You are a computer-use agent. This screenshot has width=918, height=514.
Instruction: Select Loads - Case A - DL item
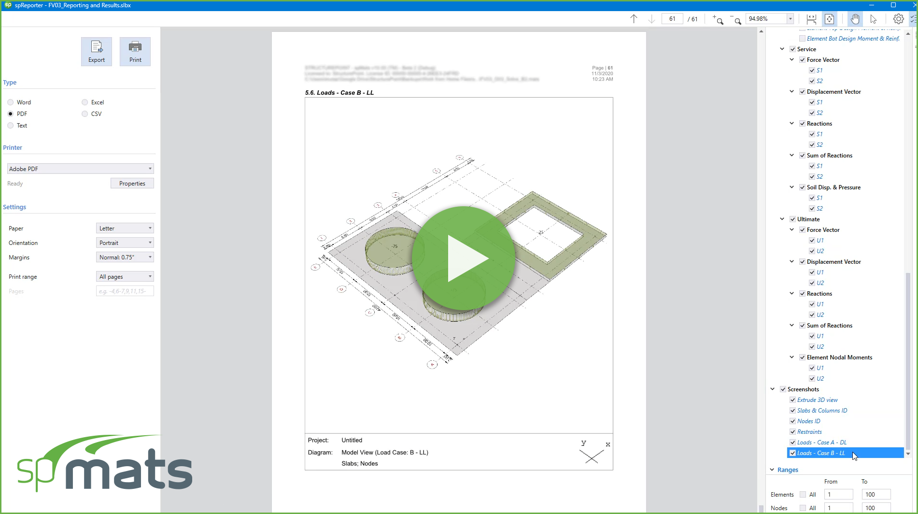821,443
